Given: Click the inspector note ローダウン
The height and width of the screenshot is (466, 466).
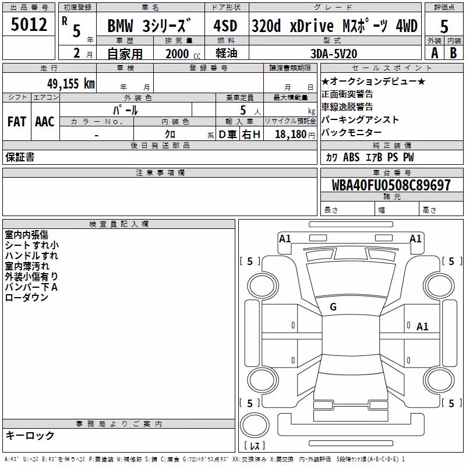Looking at the screenshot, I should pos(26,298).
